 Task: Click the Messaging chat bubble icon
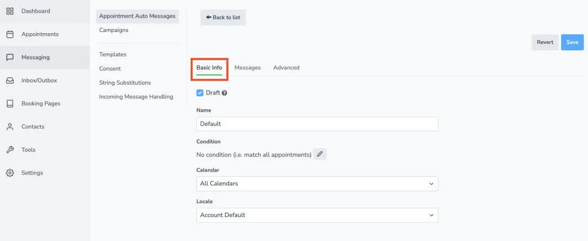(x=10, y=57)
